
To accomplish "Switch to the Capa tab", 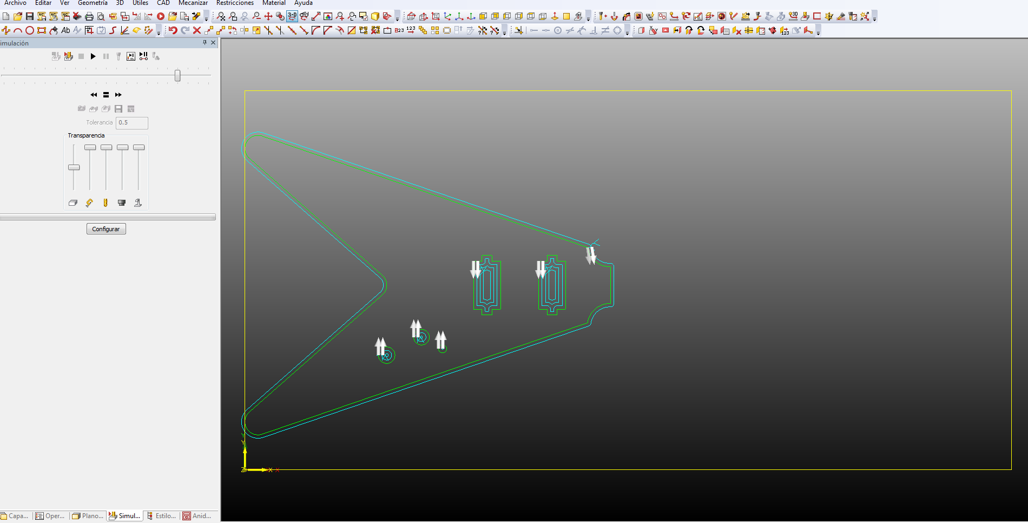I will (x=15, y=516).
